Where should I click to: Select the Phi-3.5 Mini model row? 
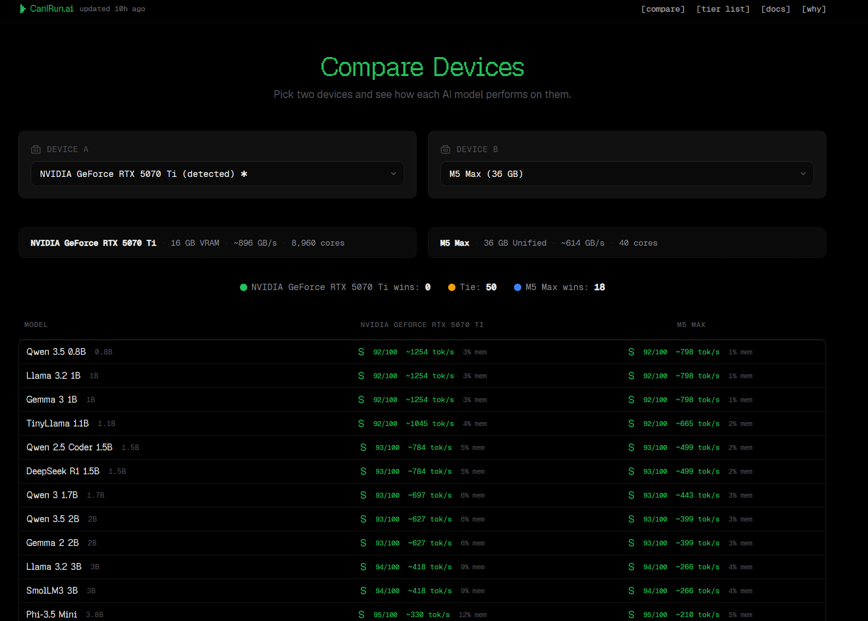coord(52,614)
